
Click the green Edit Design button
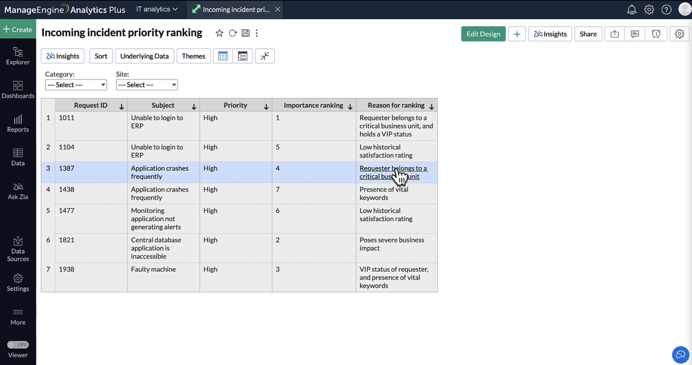(483, 34)
